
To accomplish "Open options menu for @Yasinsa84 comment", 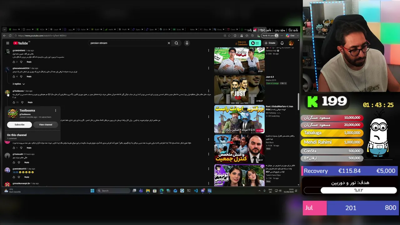I will pyautogui.click(x=208, y=154).
